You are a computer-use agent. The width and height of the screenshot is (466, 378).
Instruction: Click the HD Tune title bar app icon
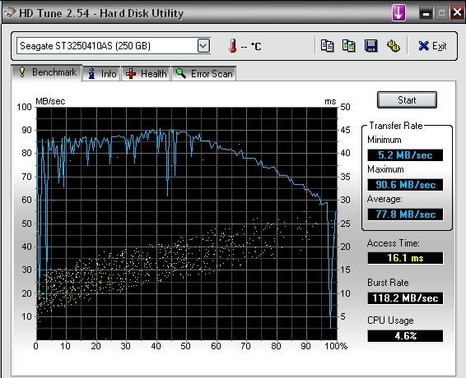(9, 13)
